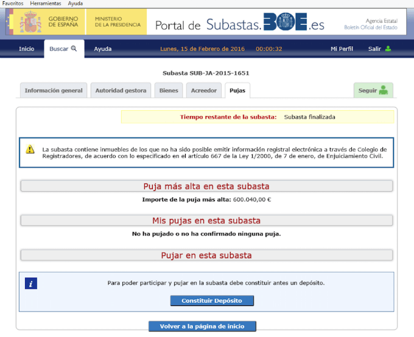The image size is (414, 337).
Task: Open the Buscar navigation tab
Action: (x=64, y=49)
